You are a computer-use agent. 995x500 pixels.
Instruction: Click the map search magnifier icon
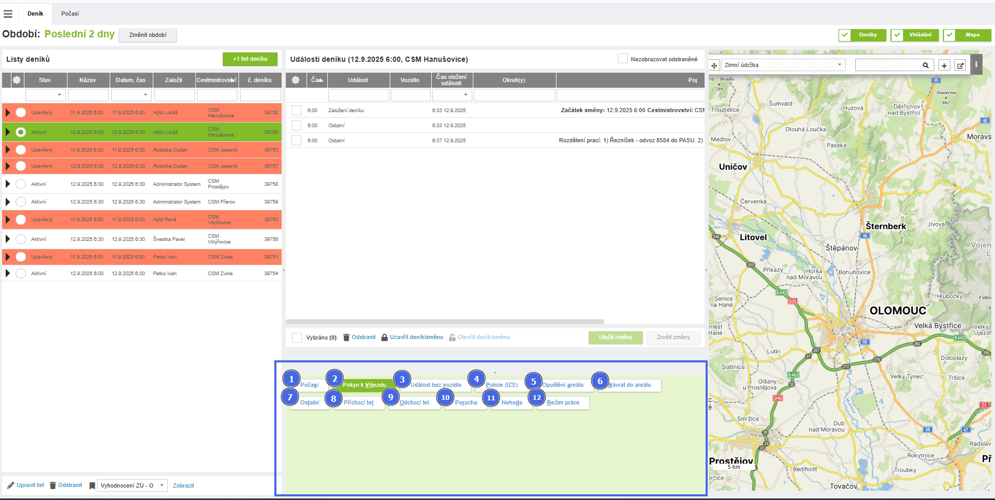pyautogui.click(x=925, y=65)
